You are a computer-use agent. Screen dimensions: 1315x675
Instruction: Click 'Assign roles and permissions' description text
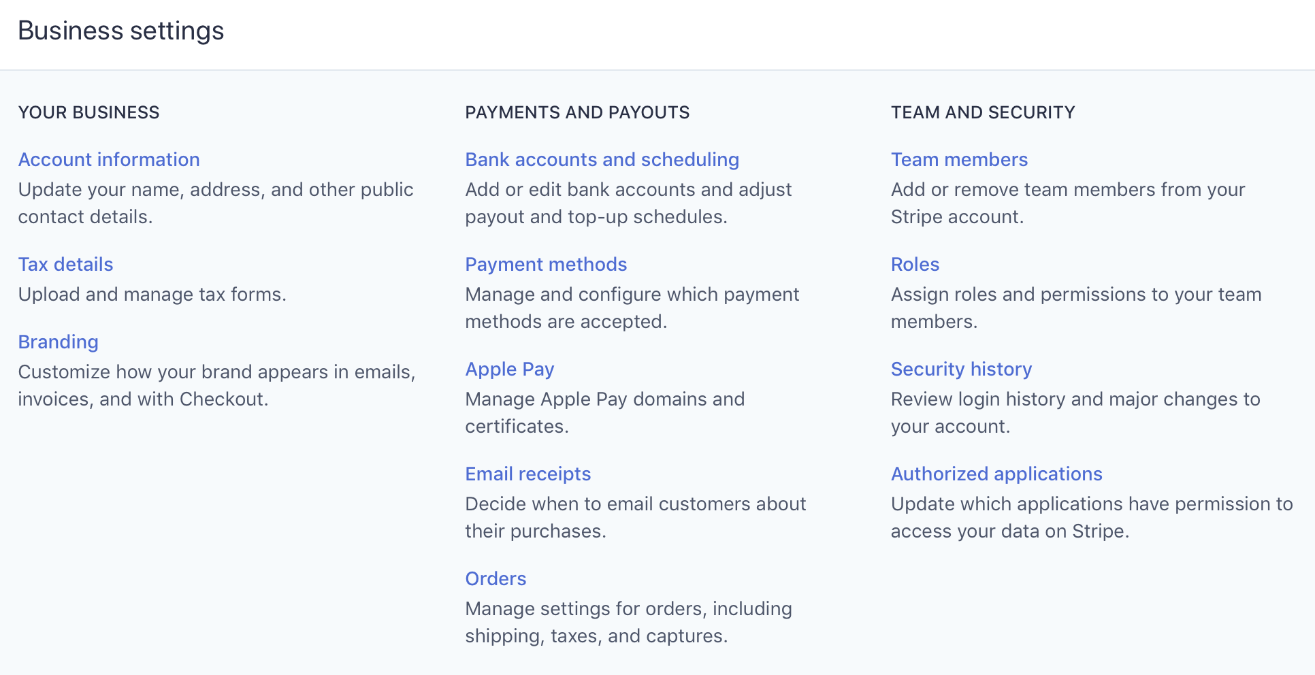point(1076,308)
